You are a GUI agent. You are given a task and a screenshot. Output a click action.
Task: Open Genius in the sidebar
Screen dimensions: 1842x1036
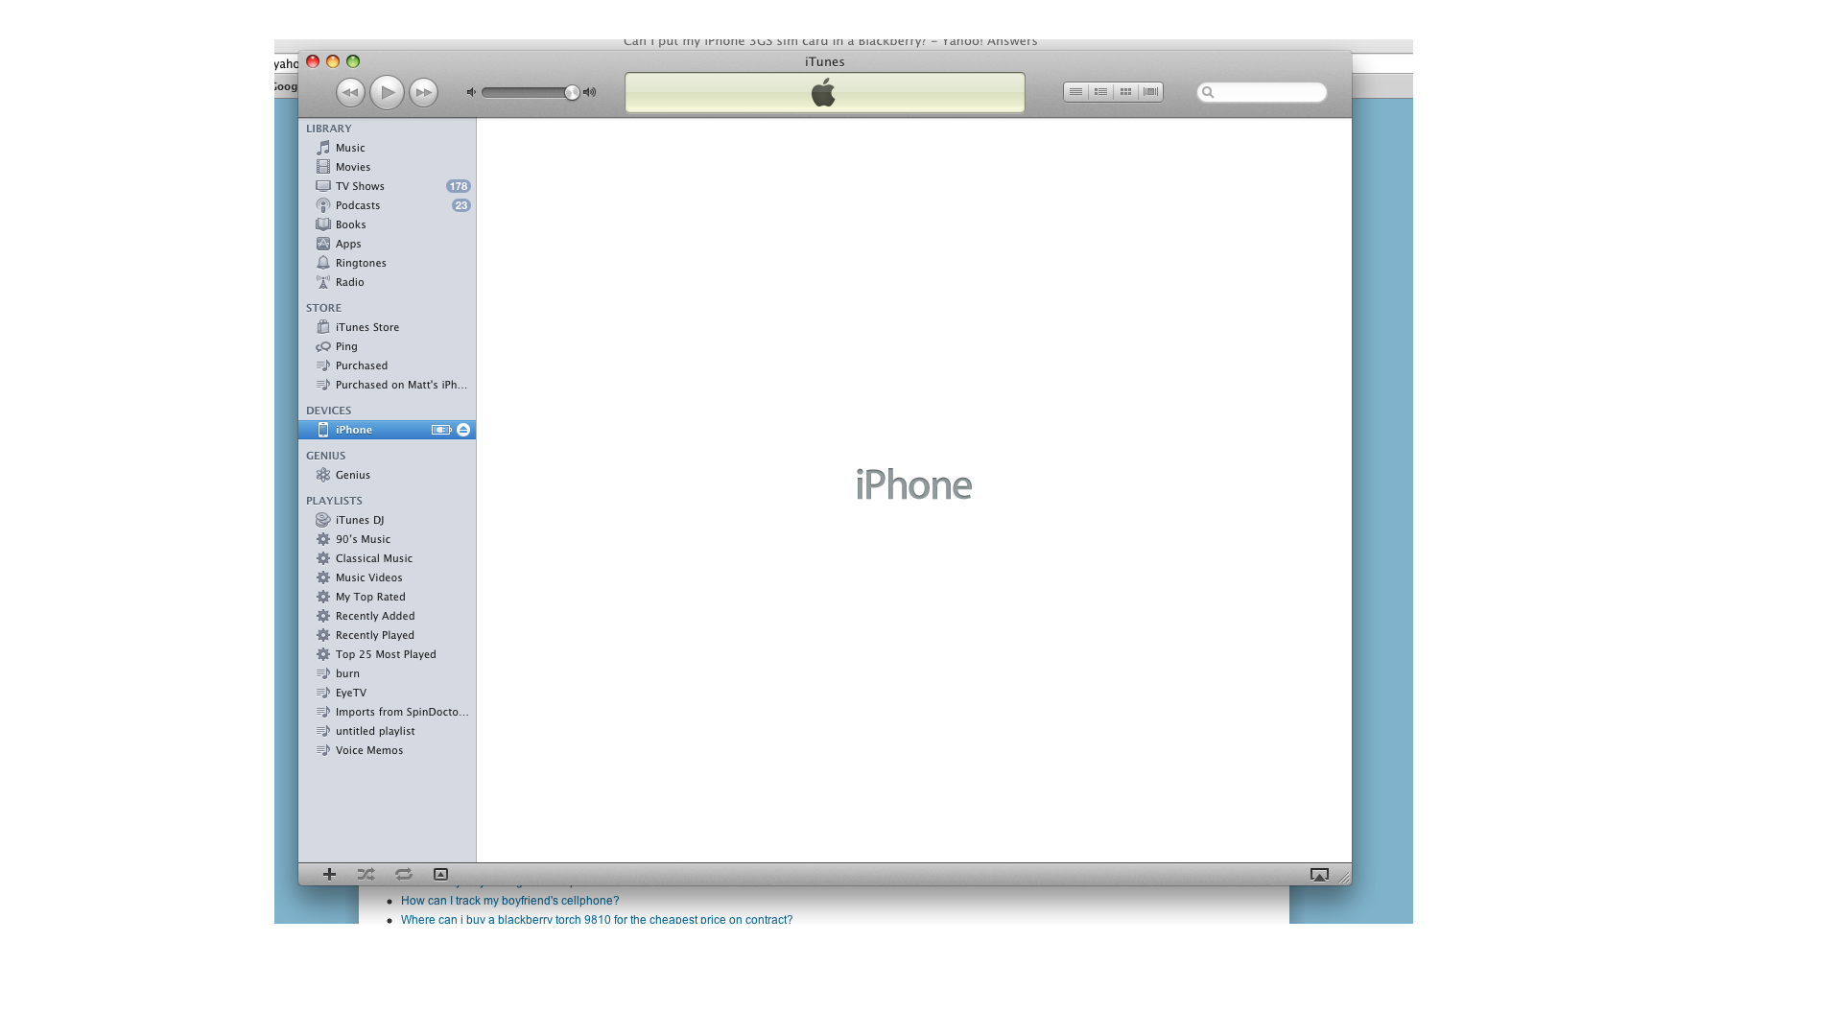pyautogui.click(x=387, y=475)
